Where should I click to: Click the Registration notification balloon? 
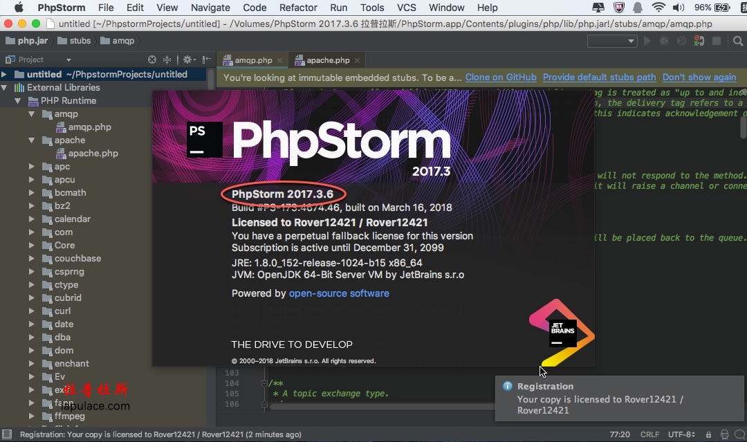coord(619,398)
